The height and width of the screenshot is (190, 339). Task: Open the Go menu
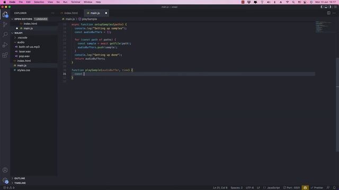click(58, 2)
